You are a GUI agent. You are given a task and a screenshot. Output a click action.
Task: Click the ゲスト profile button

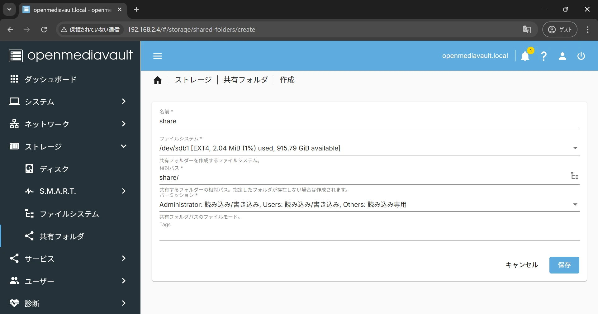pos(560,30)
